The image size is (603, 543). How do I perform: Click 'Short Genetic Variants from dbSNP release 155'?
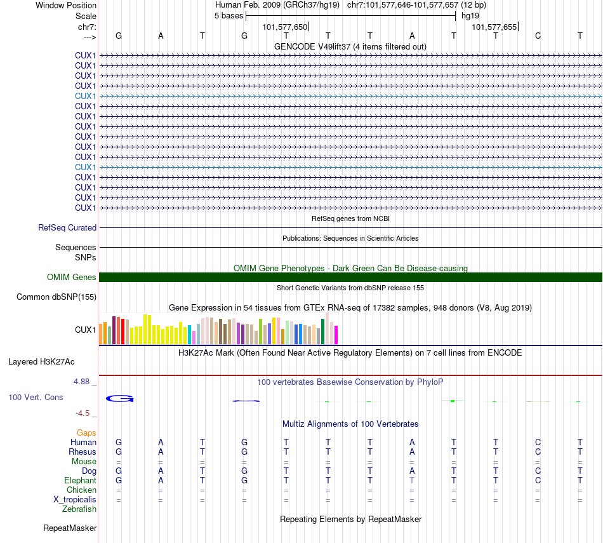[x=350, y=288]
